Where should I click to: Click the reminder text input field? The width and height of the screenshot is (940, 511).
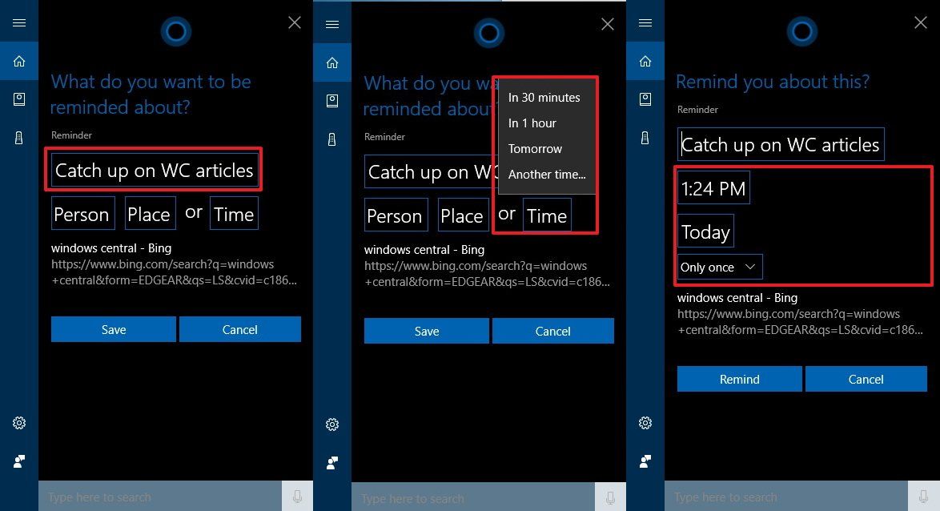[153, 169]
